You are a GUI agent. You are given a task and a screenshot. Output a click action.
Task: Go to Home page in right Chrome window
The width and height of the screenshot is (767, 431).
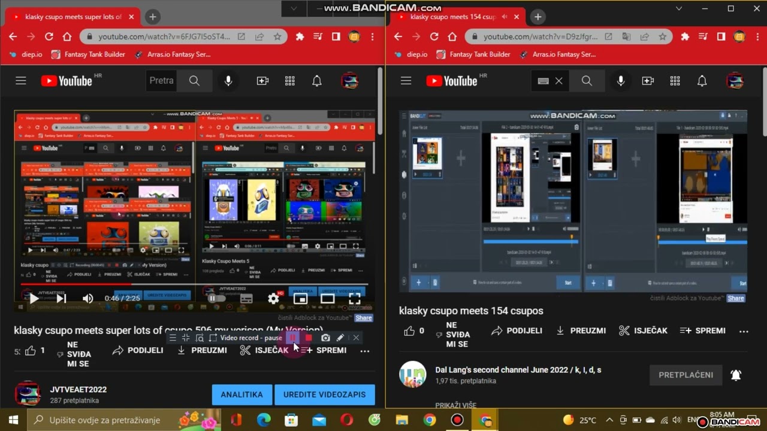click(x=452, y=37)
